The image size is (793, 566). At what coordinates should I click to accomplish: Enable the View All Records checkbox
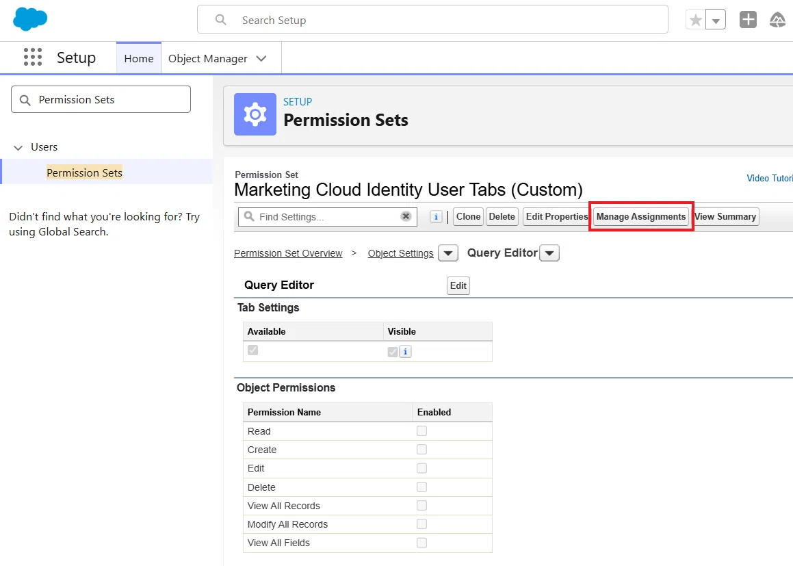(421, 505)
